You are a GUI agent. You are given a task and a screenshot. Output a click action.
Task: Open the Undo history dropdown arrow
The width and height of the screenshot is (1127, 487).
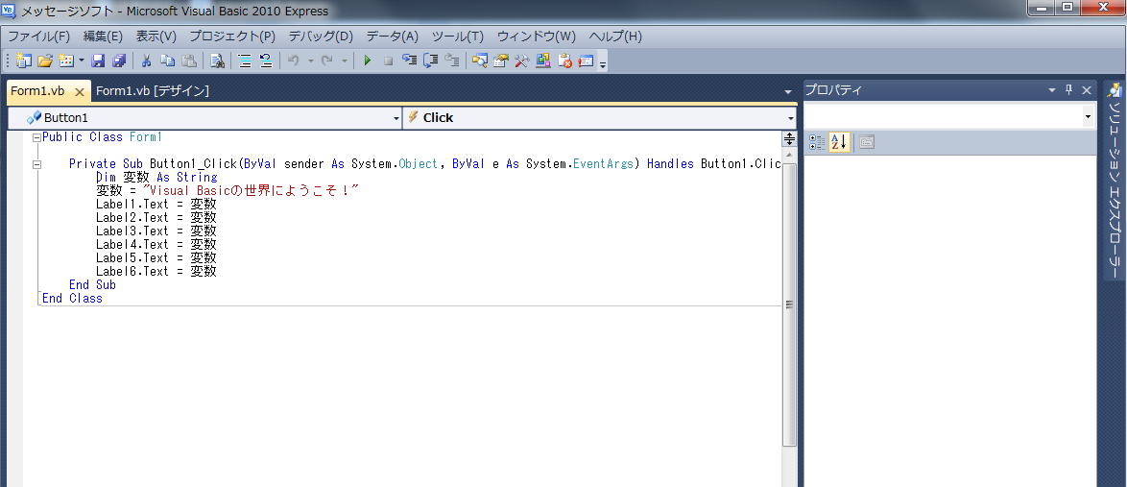pyautogui.click(x=310, y=61)
